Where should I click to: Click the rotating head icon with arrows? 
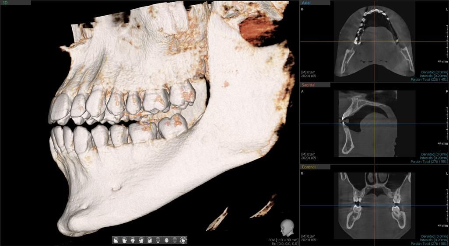(183, 240)
